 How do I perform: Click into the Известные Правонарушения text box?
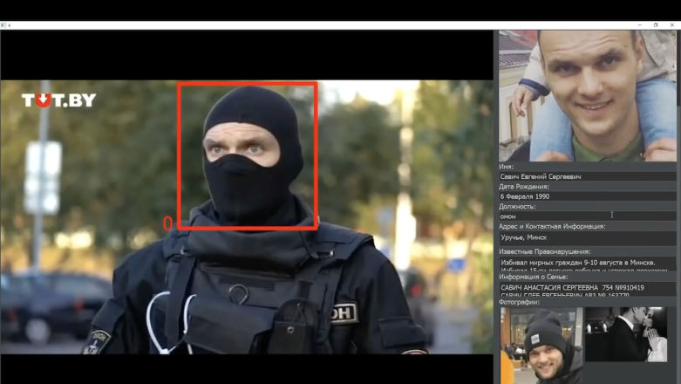coord(587,264)
